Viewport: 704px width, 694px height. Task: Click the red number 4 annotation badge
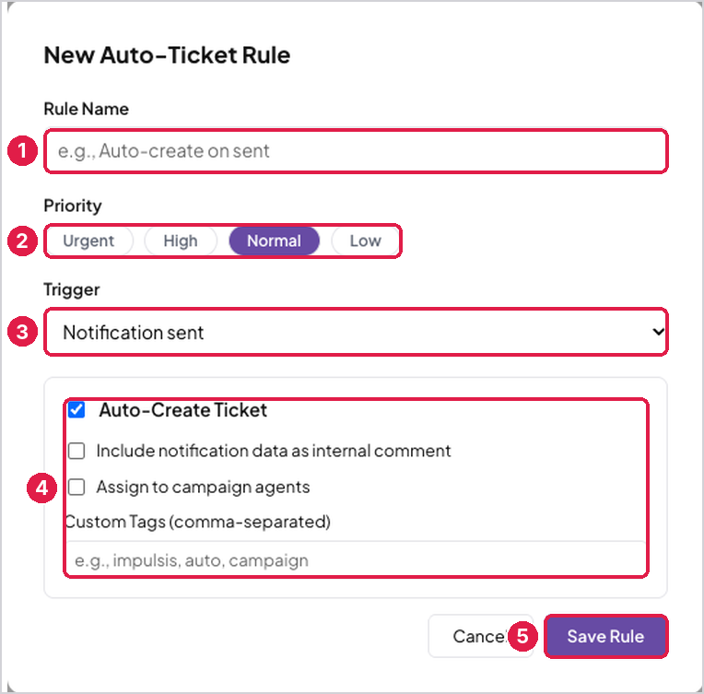click(41, 488)
